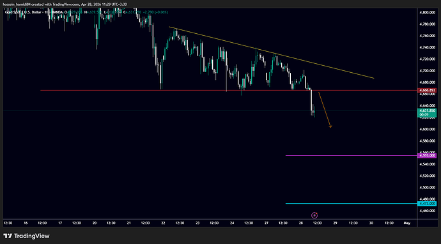The height and width of the screenshot is (244, 441).
Task: Click the purple lightning economic event icon
Action: click(x=314, y=215)
